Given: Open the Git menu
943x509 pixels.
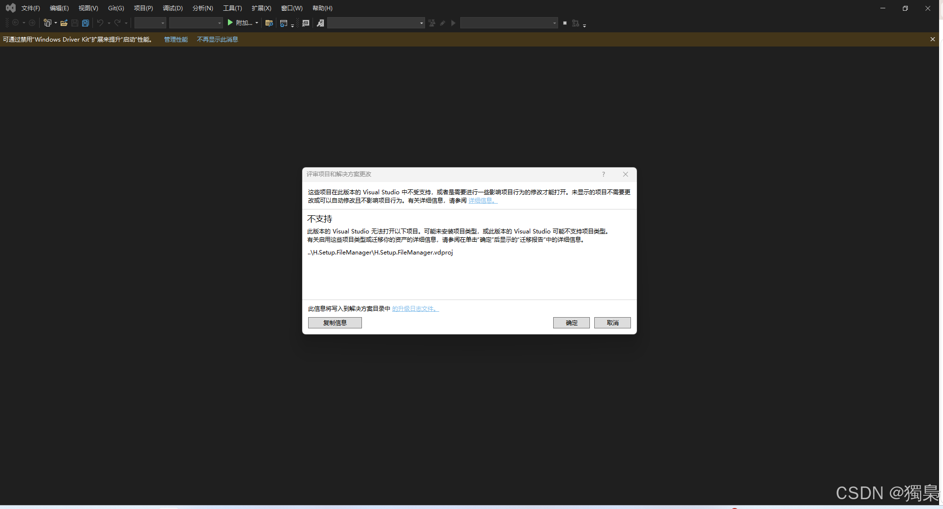Looking at the screenshot, I should pos(116,8).
